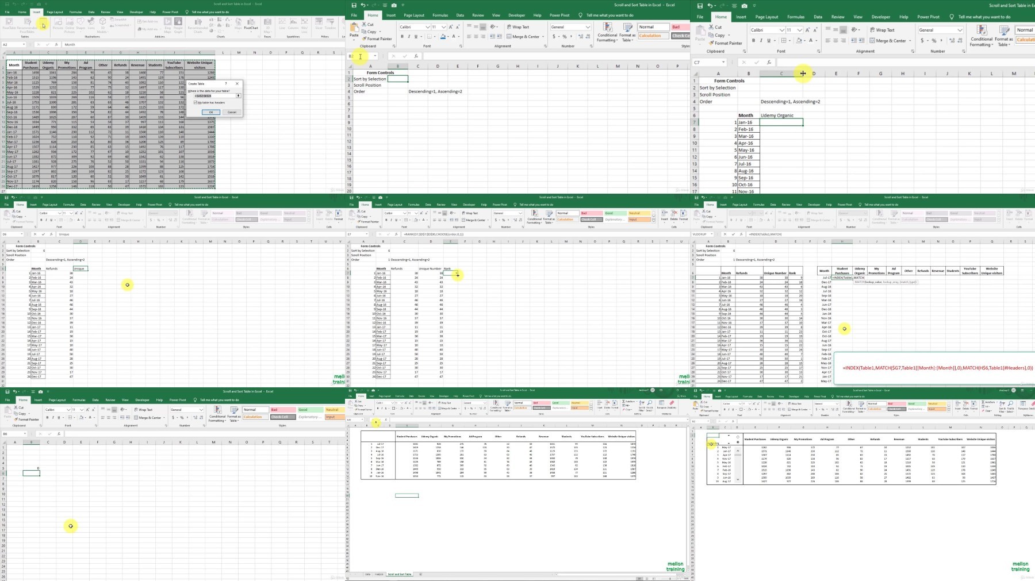Apply 'Calculation' style in top-middle window
Viewport: 1035px width, 581px height.
point(653,36)
